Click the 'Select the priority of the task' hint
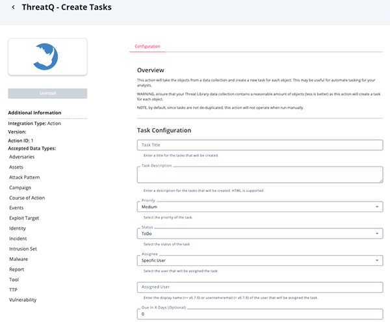This screenshot has height=322, width=390. click(168, 217)
